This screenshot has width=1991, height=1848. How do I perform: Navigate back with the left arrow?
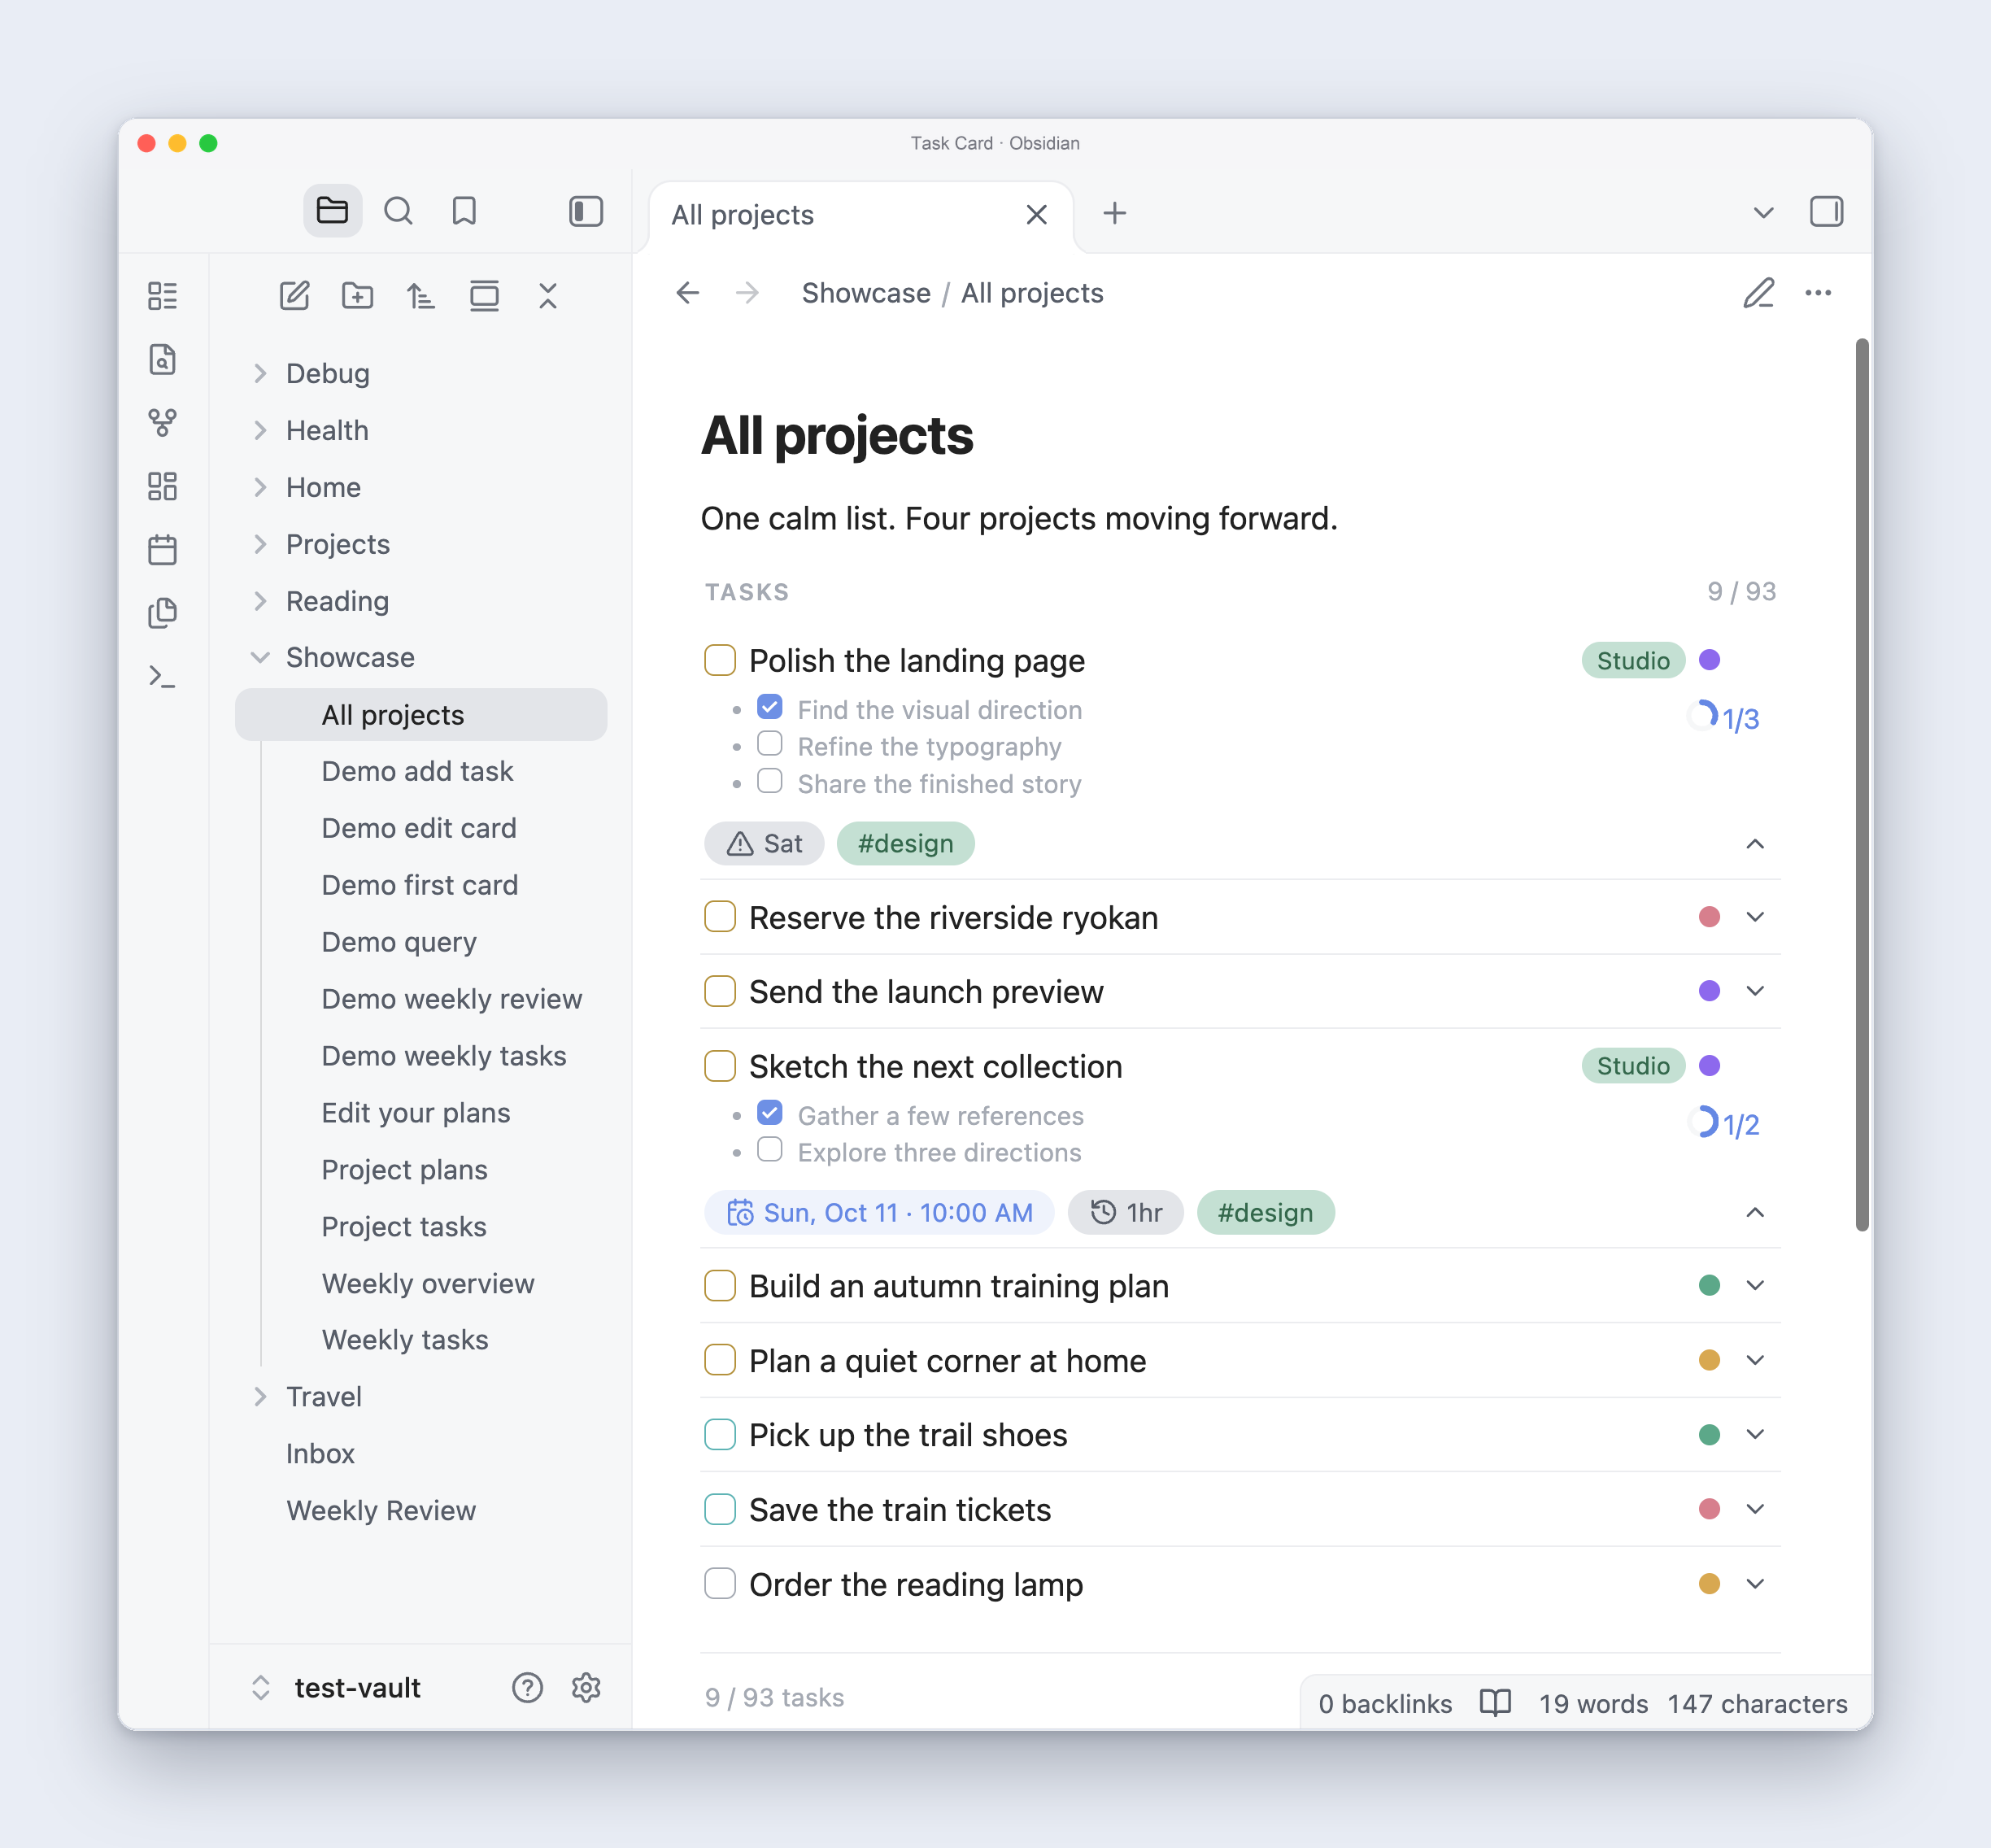[x=688, y=293]
